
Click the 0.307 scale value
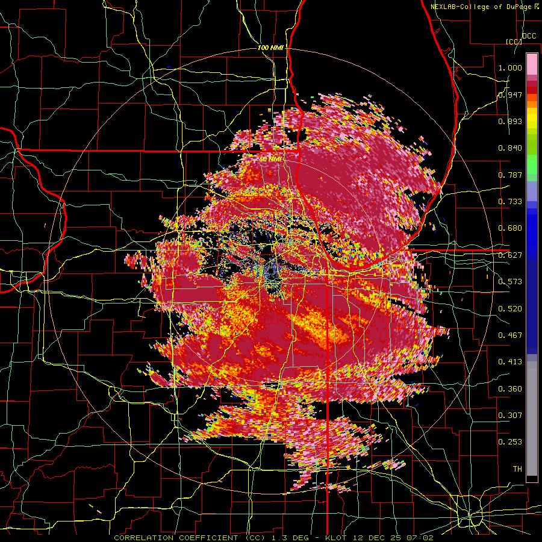(x=510, y=416)
